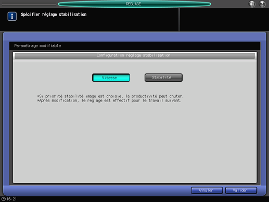
Task: Click the 16:21 time display
Action: (x=11, y=199)
